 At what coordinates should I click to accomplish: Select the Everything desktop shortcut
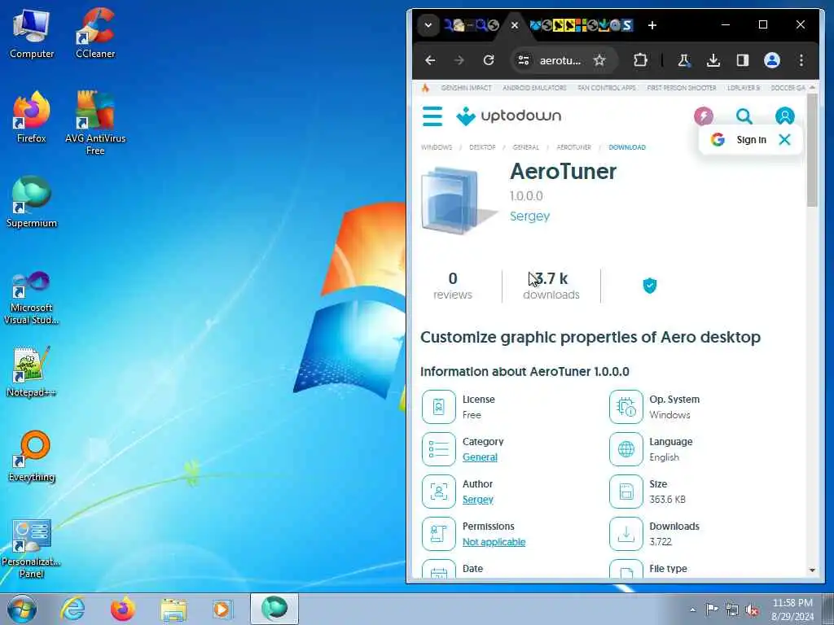coord(32,457)
